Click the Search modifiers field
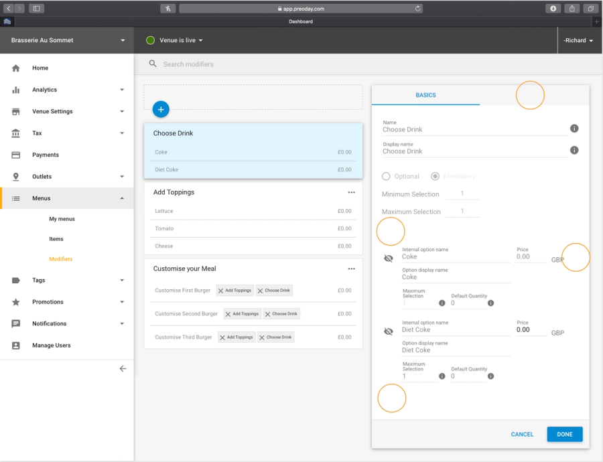603x462 pixels. pyautogui.click(x=188, y=64)
